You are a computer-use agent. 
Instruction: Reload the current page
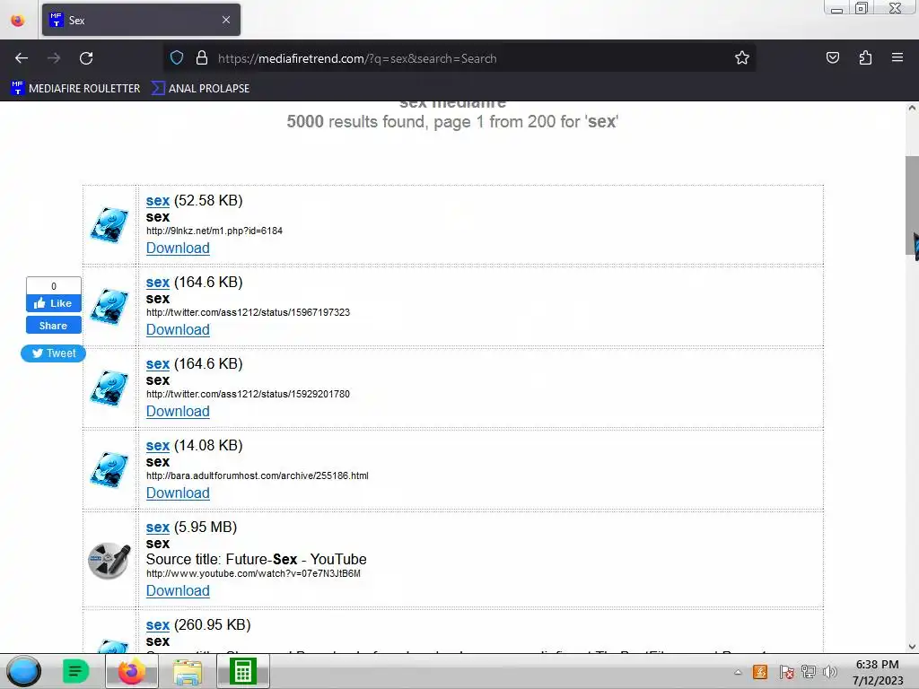point(86,58)
